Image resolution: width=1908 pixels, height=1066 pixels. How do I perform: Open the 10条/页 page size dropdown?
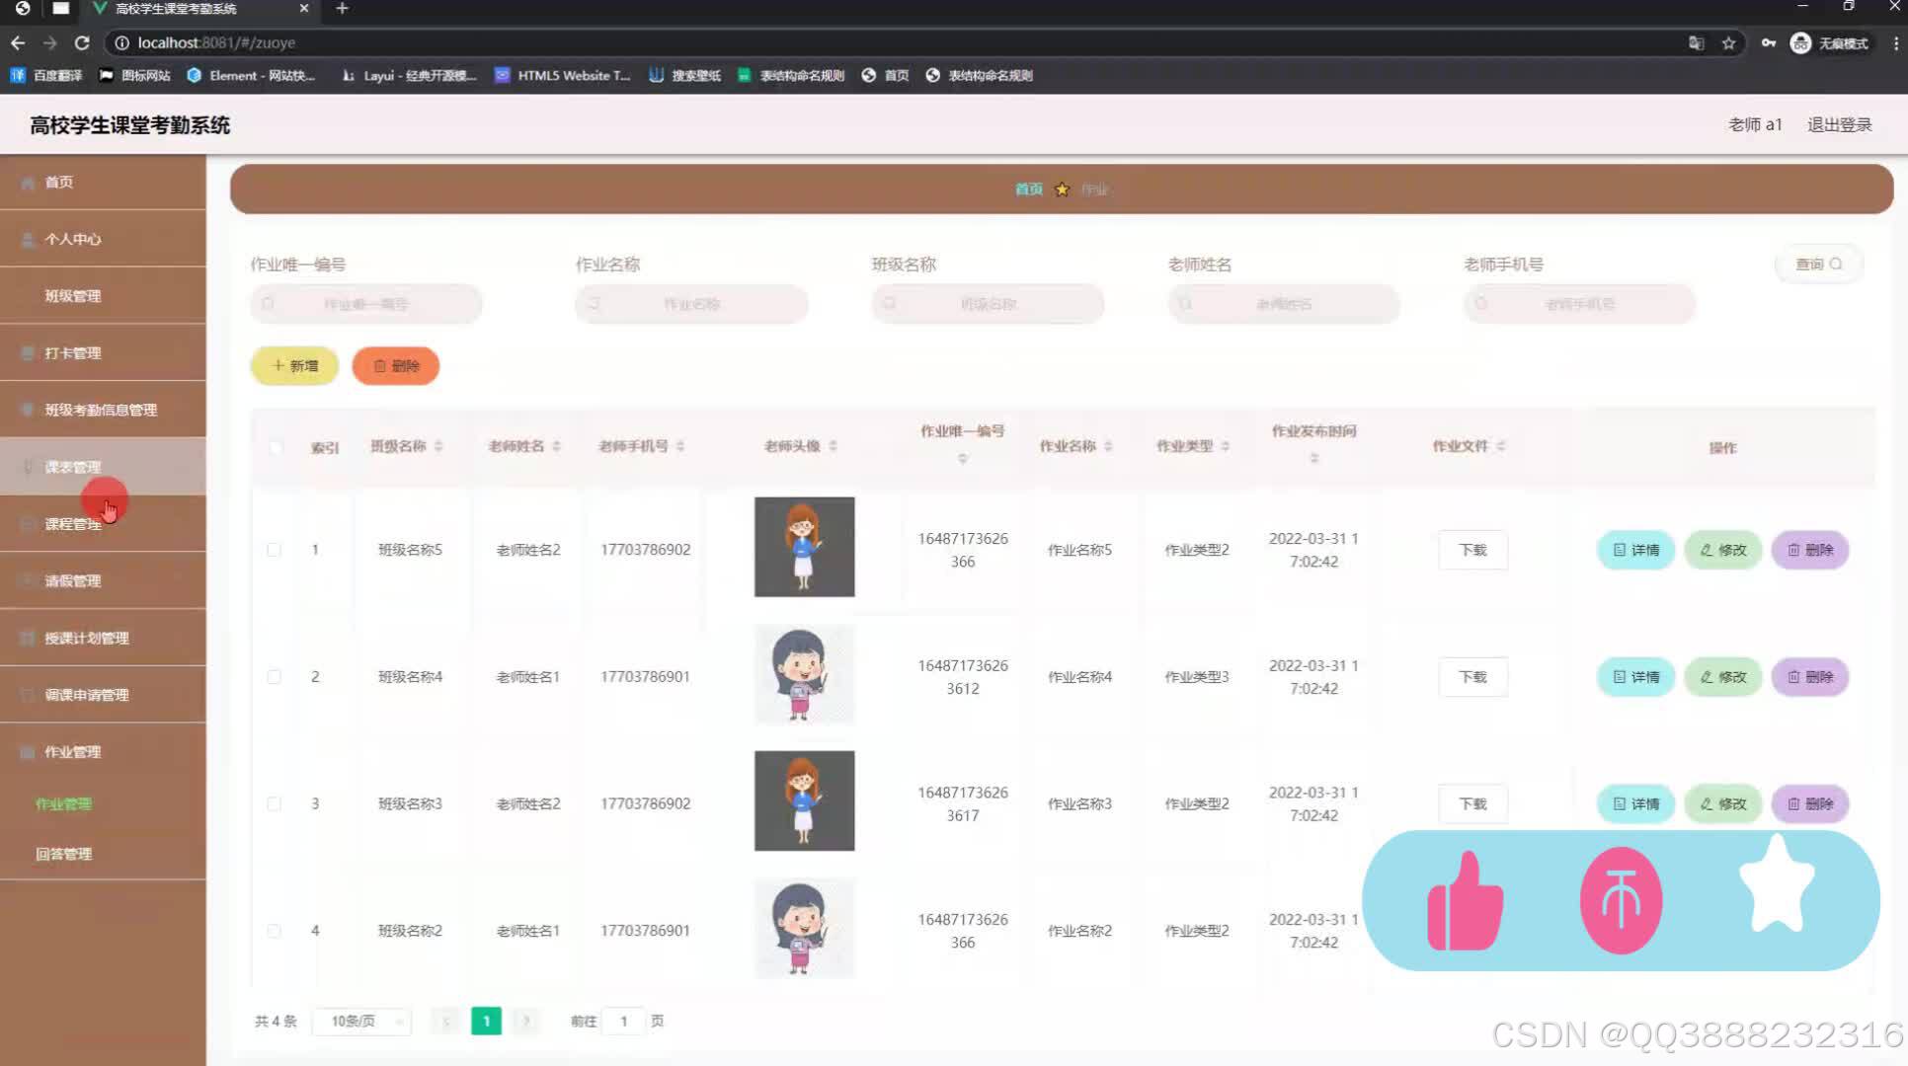tap(360, 1021)
